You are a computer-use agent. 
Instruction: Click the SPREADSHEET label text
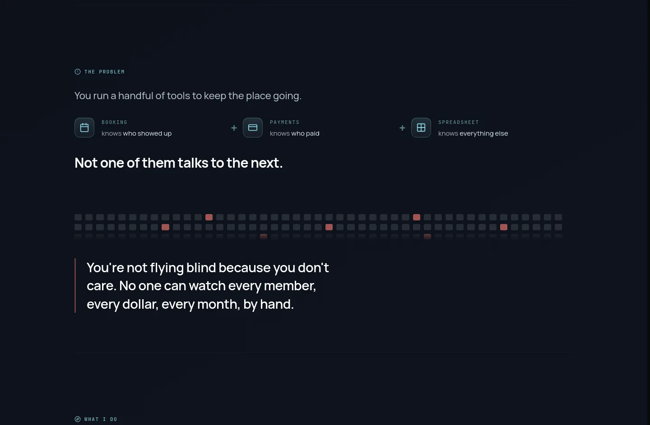click(459, 122)
